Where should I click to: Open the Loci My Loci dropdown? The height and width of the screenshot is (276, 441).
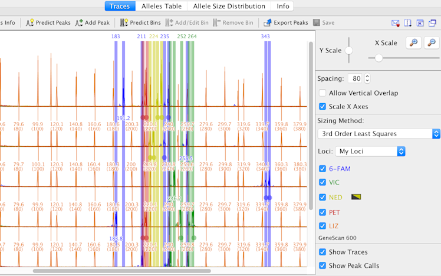click(370, 152)
